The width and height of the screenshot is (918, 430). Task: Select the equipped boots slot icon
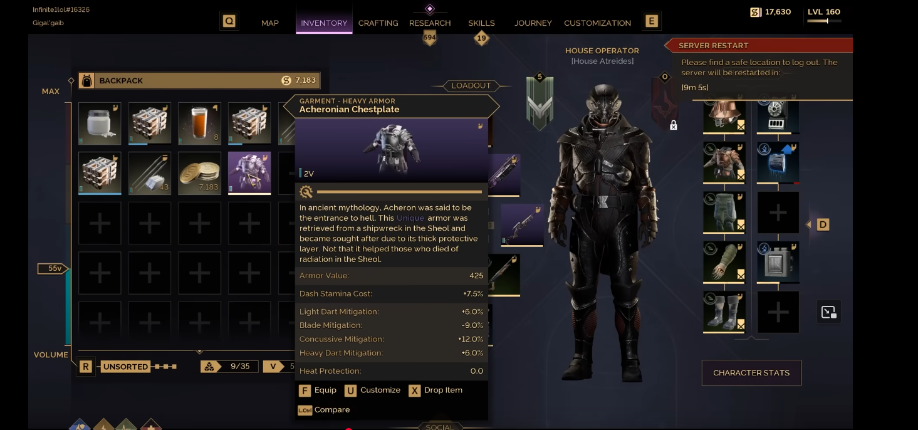(x=724, y=312)
